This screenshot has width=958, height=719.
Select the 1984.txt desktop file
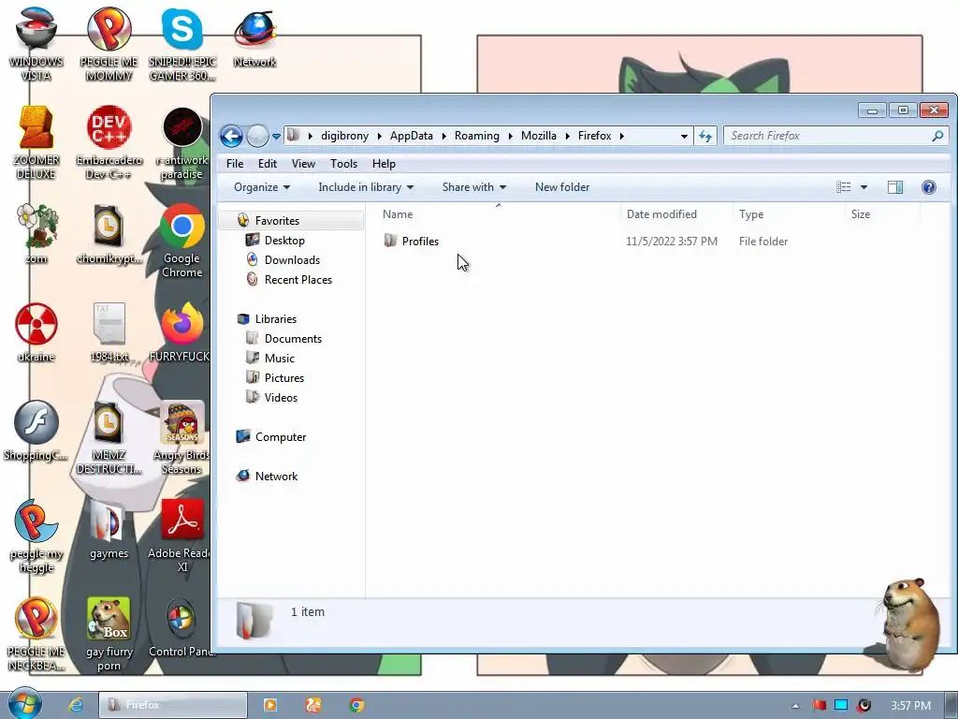pyautogui.click(x=109, y=332)
